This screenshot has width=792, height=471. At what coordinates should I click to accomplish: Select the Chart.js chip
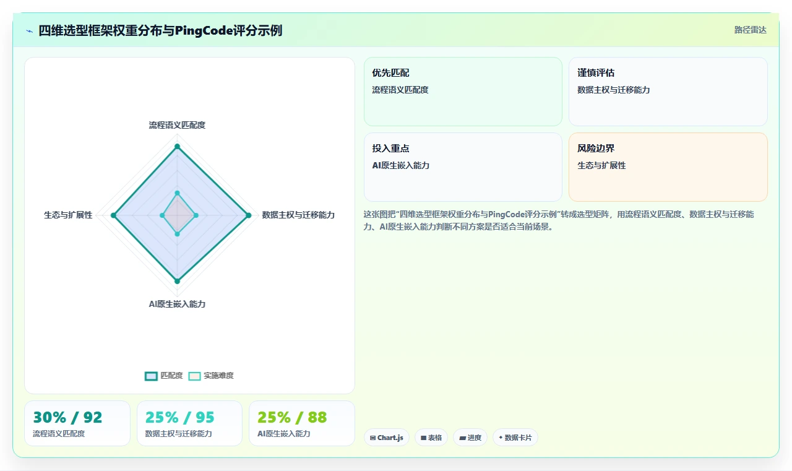pyautogui.click(x=387, y=438)
